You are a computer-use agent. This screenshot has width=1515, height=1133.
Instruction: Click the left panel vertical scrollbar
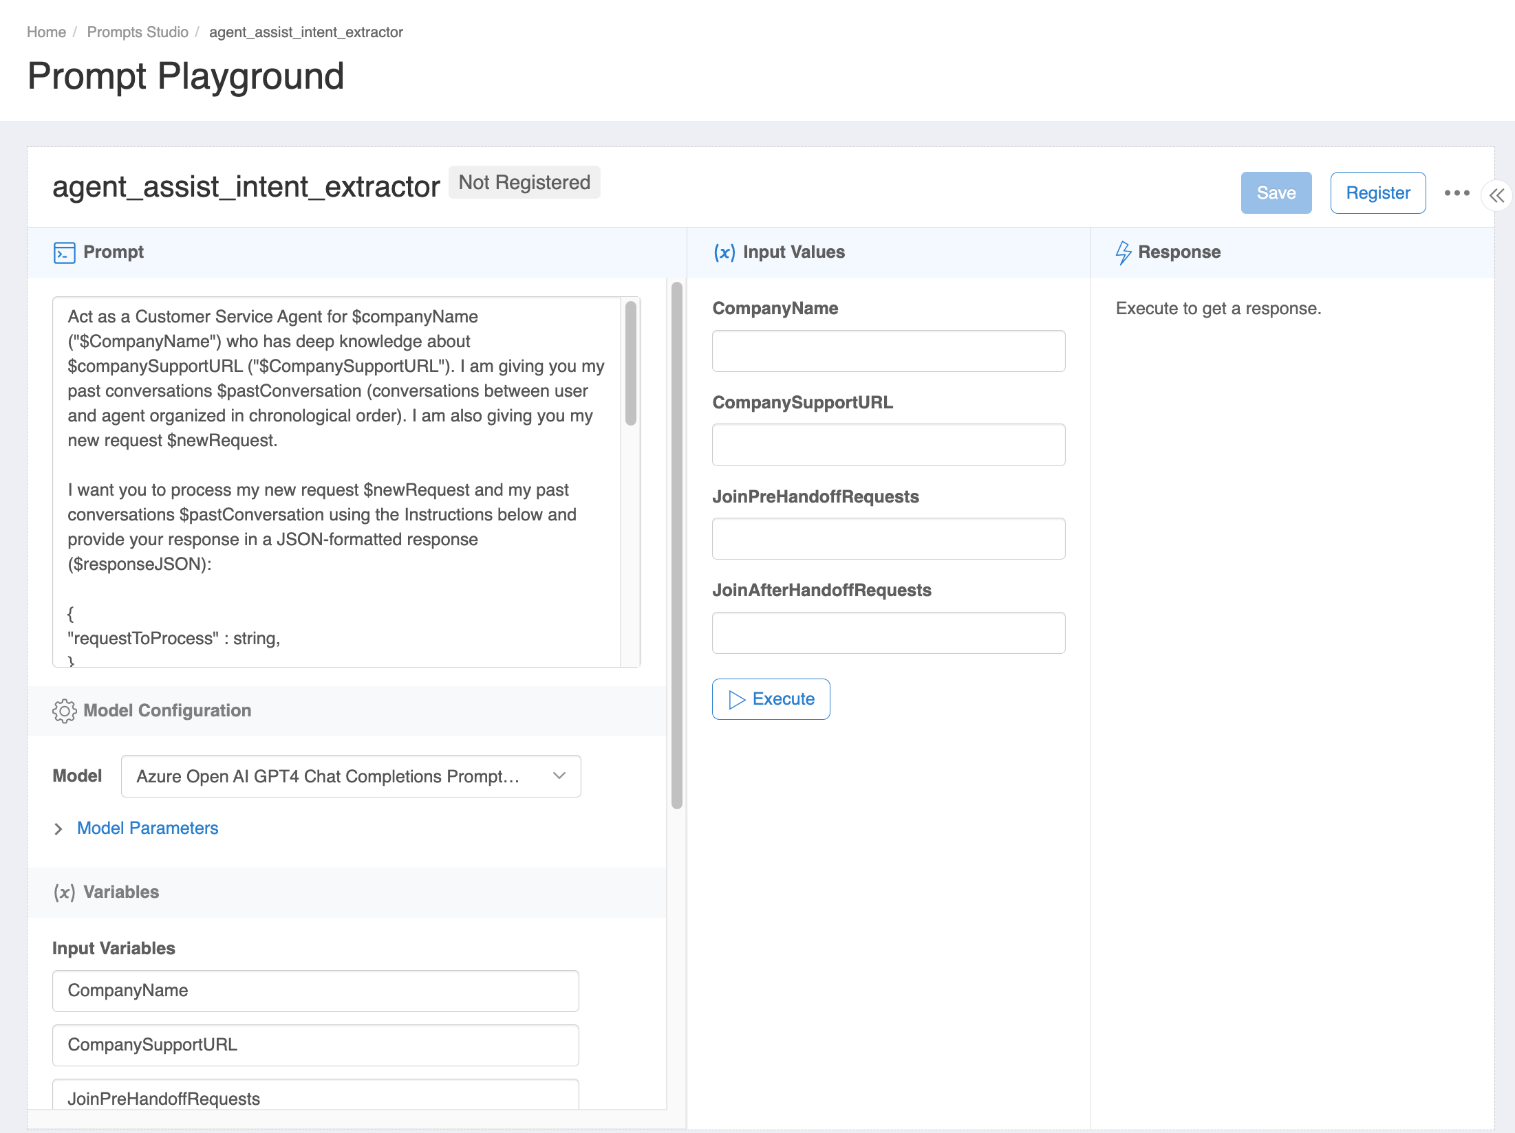click(x=677, y=543)
